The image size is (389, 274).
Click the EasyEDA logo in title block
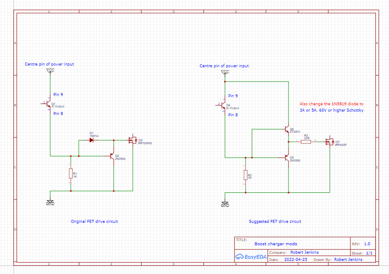tap(251, 257)
